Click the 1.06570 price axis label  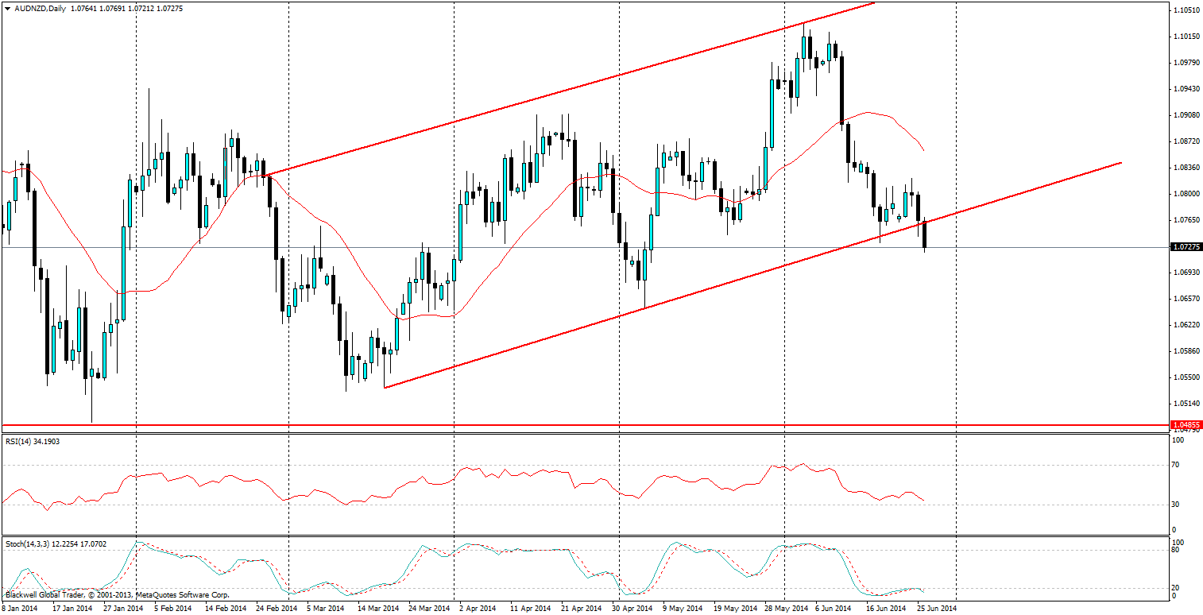pyautogui.click(x=1186, y=299)
